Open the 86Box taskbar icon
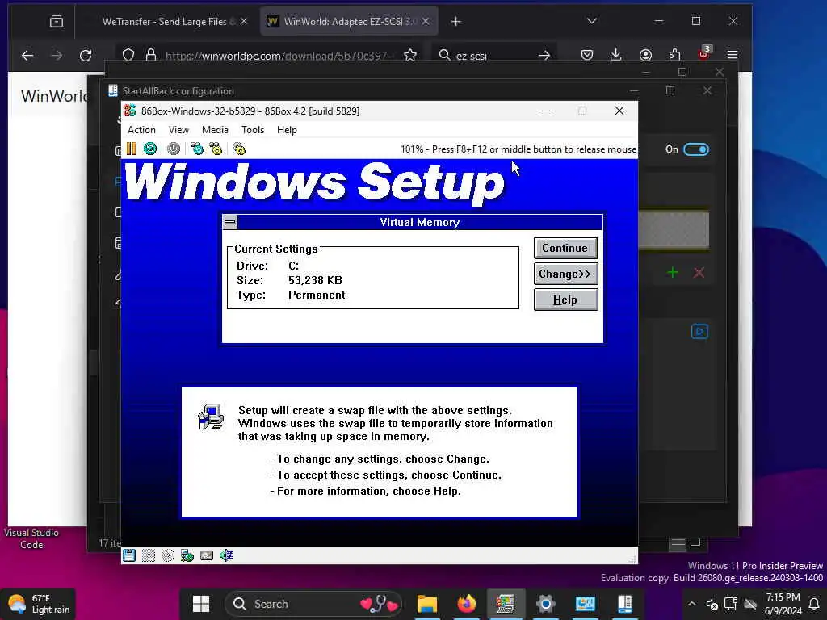The height and width of the screenshot is (620, 827). [x=506, y=604]
